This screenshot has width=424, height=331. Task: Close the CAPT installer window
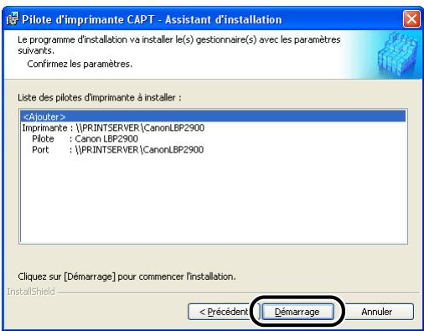tap(411, 19)
